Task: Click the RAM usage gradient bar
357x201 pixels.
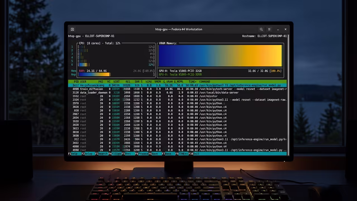Action: point(94,75)
